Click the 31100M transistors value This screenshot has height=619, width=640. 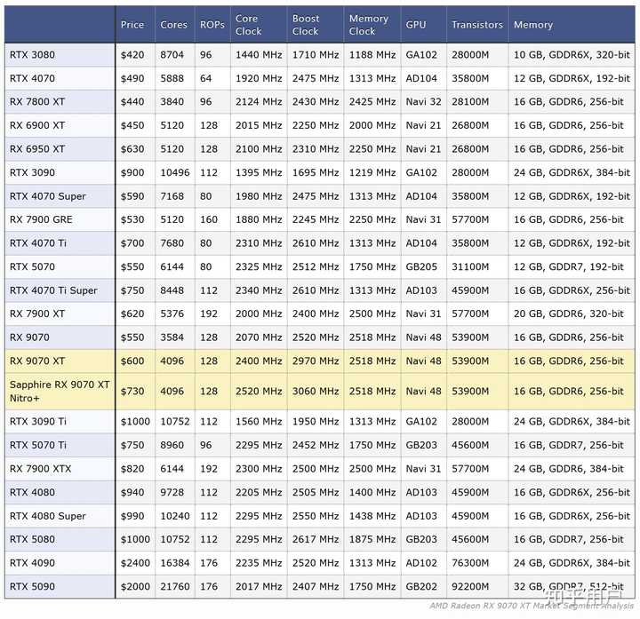tap(470, 266)
